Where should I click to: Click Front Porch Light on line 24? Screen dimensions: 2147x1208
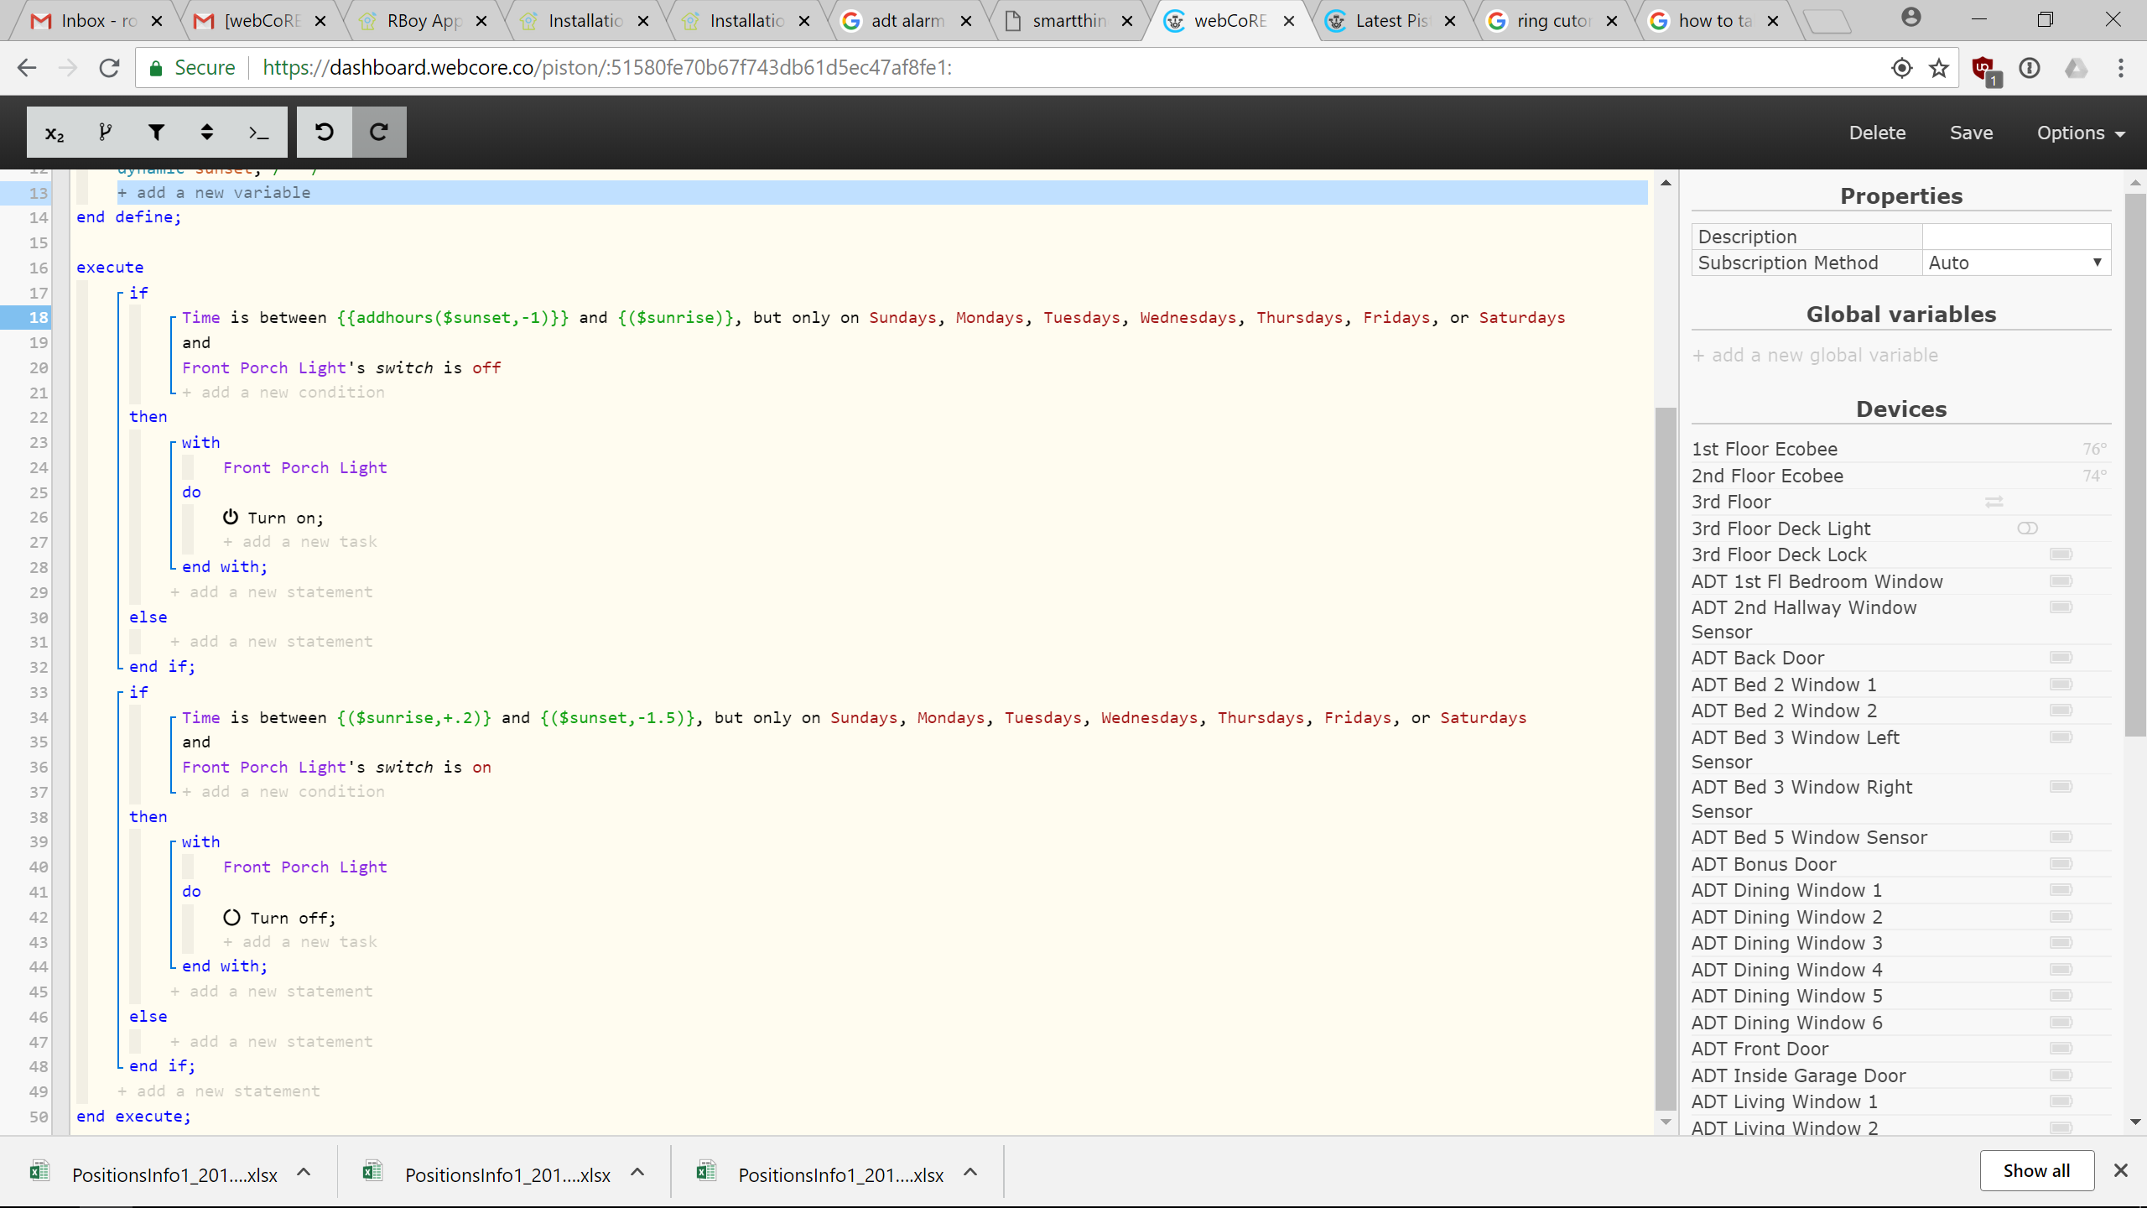coord(305,467)
